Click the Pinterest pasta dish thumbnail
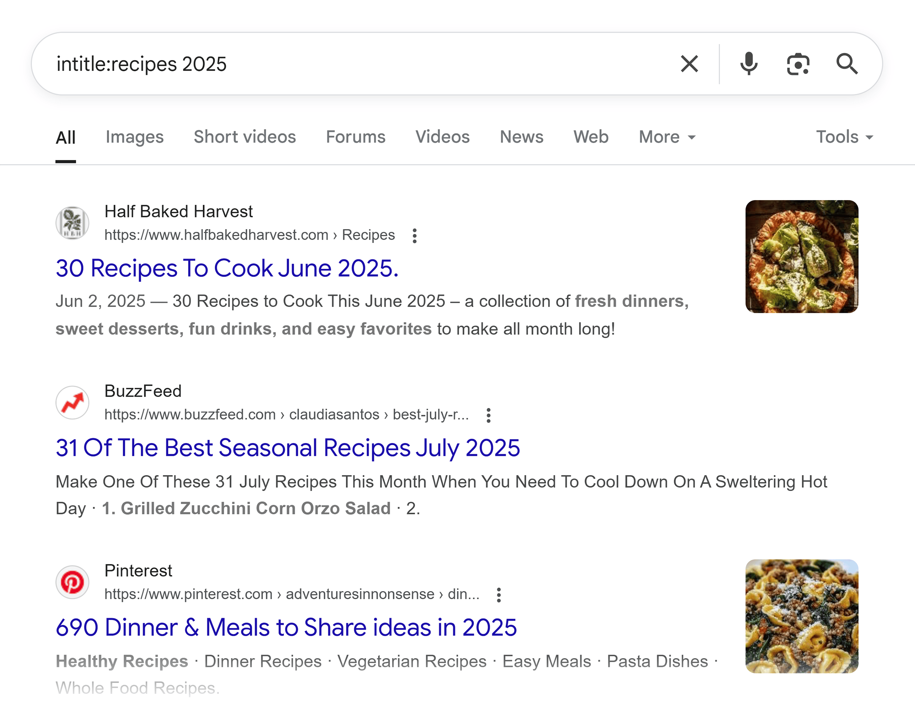The height and width of the screenshot is (702, 915). coord(802,616)
